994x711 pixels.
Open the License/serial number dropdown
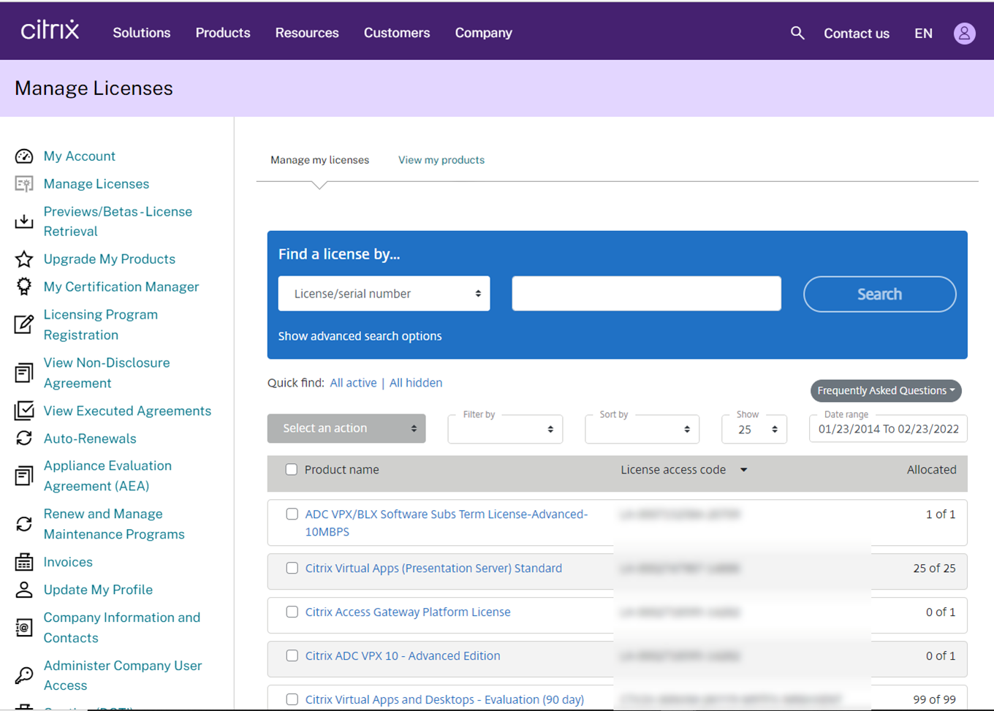tap(384, 294)
